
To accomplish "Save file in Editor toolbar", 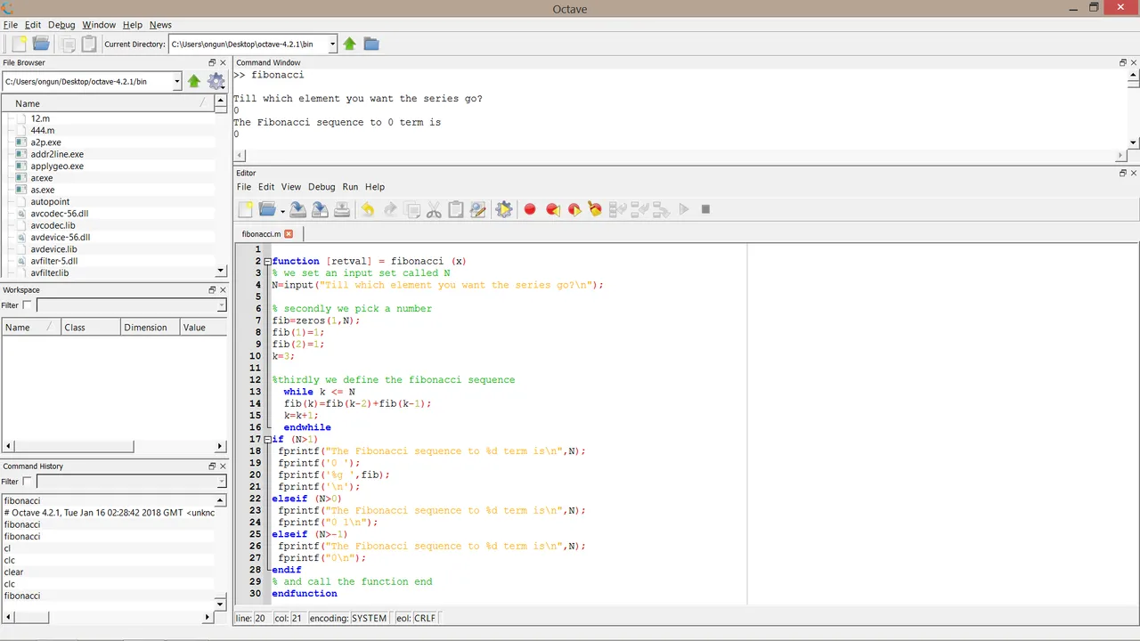I will pos(298,209).
